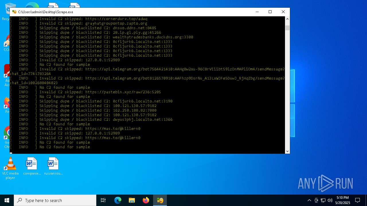Open the companie... Word document on desktop

tap(32, 166)
